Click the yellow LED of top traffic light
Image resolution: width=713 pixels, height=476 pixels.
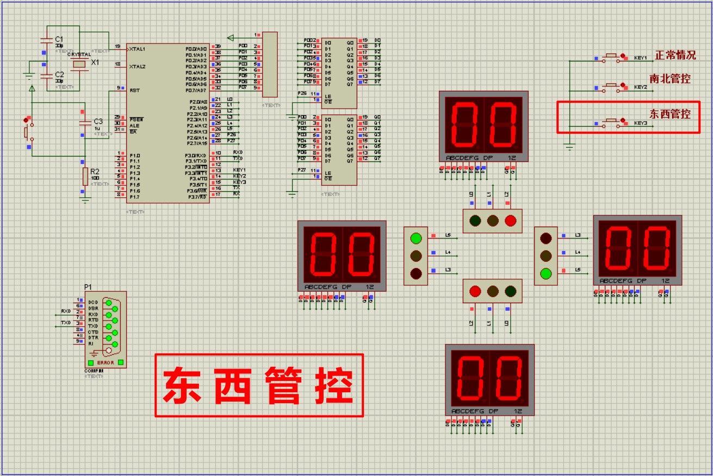(493, 220)
